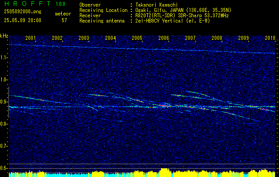279x177 pixels.
Task: Click the tall yellow power peak under 2006
Action: click(x=165, y=173)
